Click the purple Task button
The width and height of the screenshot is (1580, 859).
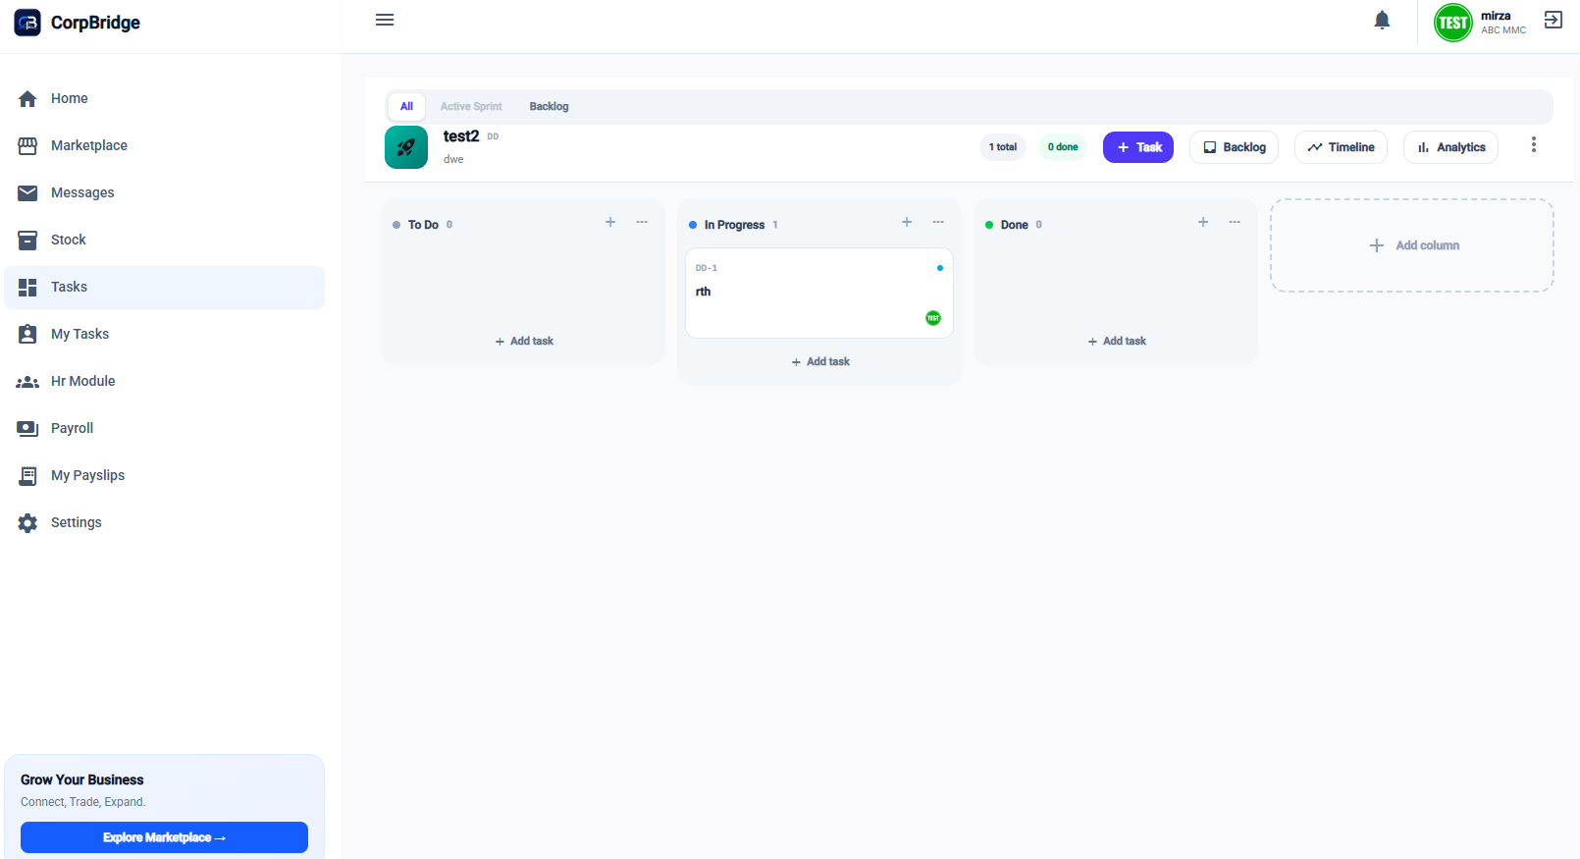(1138, 147)
